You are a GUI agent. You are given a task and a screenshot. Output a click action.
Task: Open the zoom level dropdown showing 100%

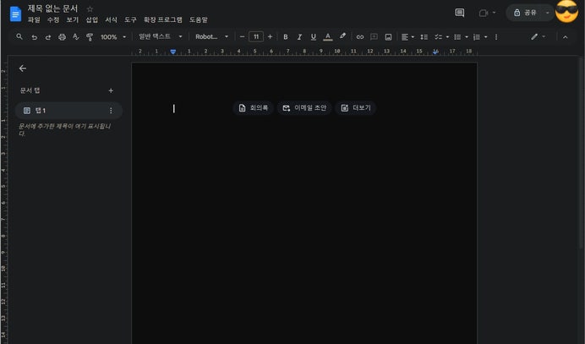[x=113, y=37]
